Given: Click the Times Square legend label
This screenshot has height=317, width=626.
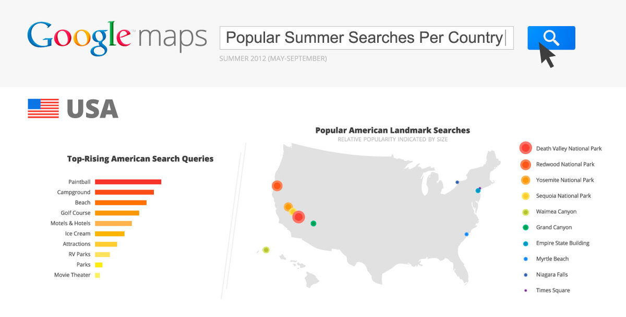Looking at the screenshot, I should tap(553, 290).
